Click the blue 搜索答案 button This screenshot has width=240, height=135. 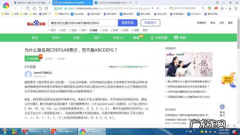(127, 23)
